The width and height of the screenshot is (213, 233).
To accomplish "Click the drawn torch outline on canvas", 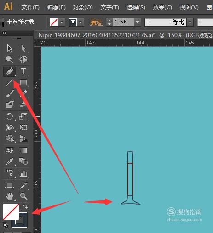I will click(x=130, y=178).
